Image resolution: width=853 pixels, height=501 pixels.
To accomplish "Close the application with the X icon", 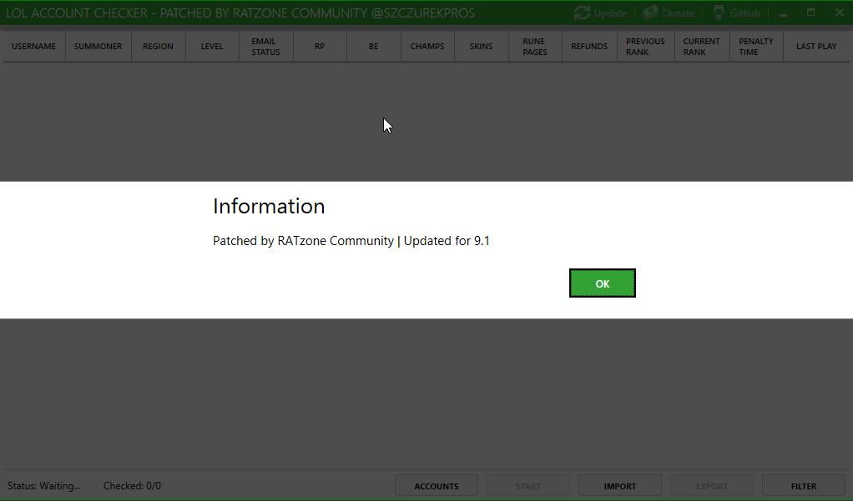I will [x=839, y=13].
